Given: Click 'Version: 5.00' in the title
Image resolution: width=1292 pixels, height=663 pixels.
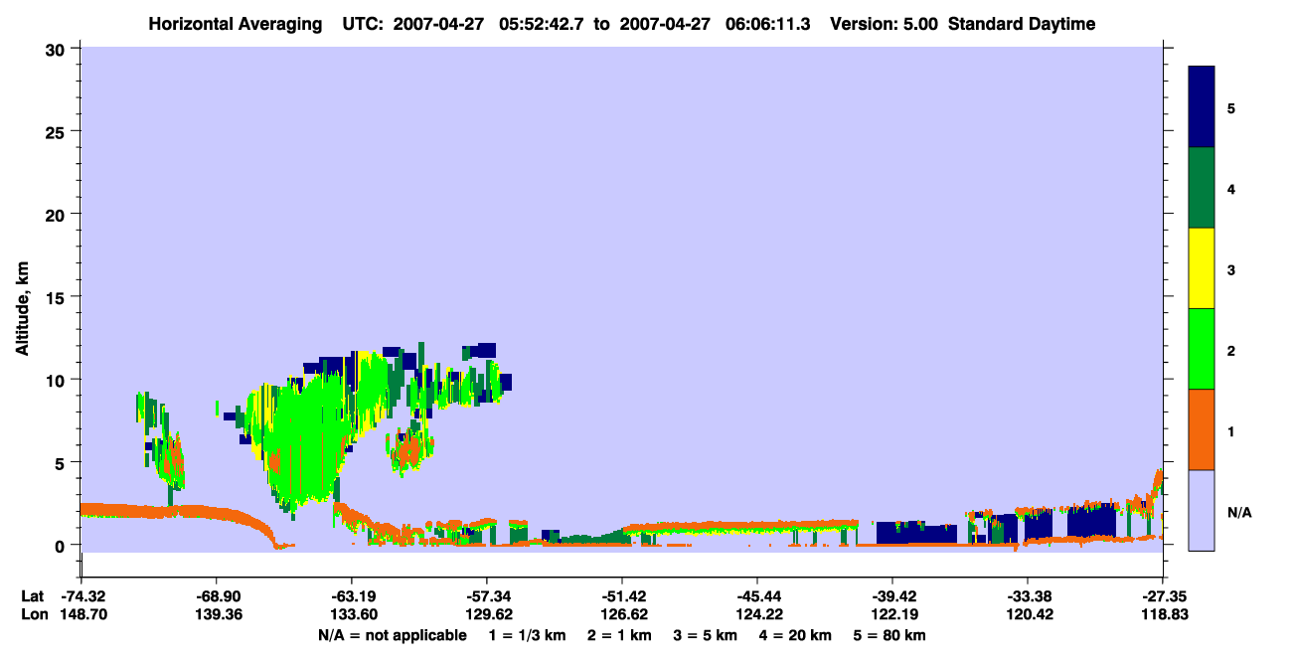Looking at the screenshot, I should point(887,24).
